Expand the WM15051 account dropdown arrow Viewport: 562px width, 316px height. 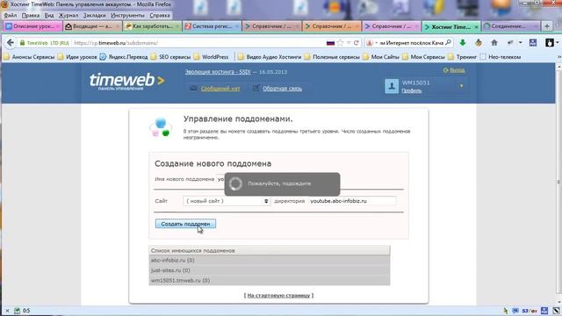point(461,86)
